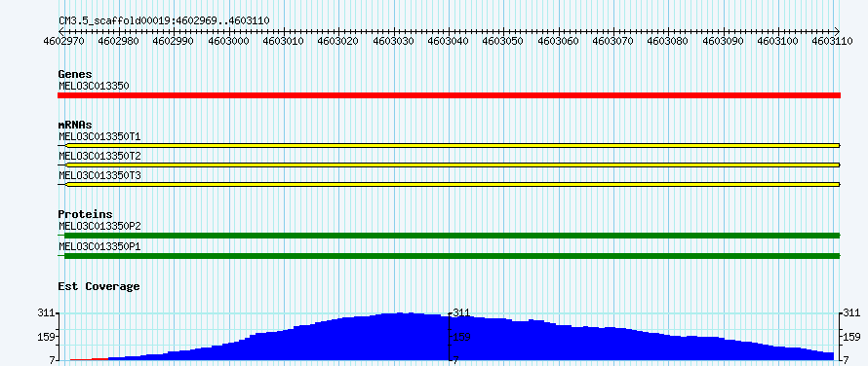Click the red MELO3C013350 gene bar
Viewport: 868px width, 366px height.
pos(449,95)
